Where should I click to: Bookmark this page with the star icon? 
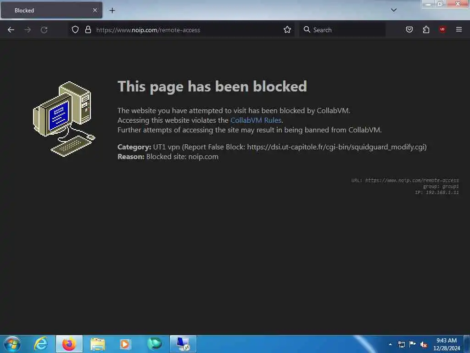[x=287, y=29]
